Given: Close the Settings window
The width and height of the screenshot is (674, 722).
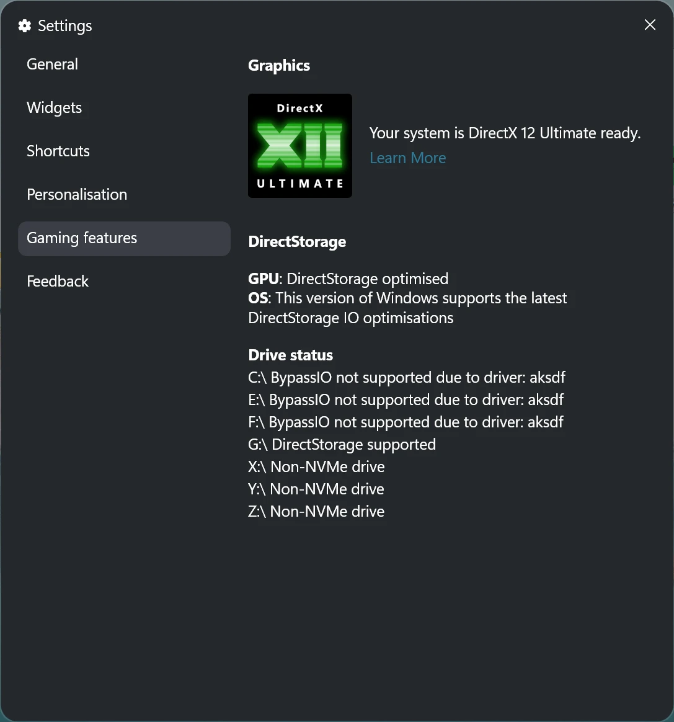Looking at the screenshot, I should tap(650, 25).
